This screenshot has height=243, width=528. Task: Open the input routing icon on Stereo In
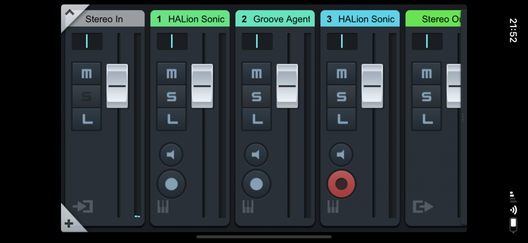tap(83, 206)
